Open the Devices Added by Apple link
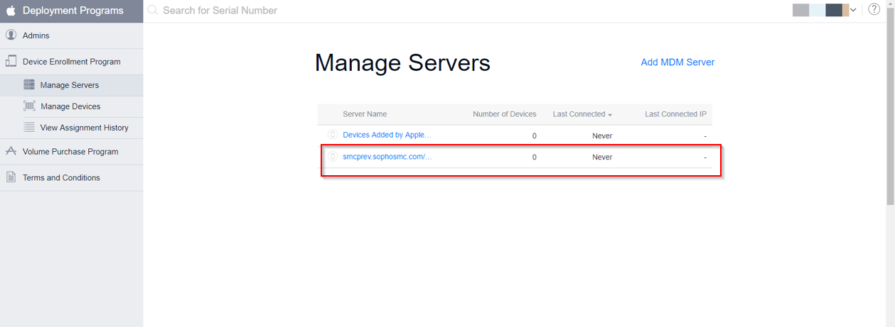Image resolution: width=895 pixels, height=327 pixels. [387, 135]
